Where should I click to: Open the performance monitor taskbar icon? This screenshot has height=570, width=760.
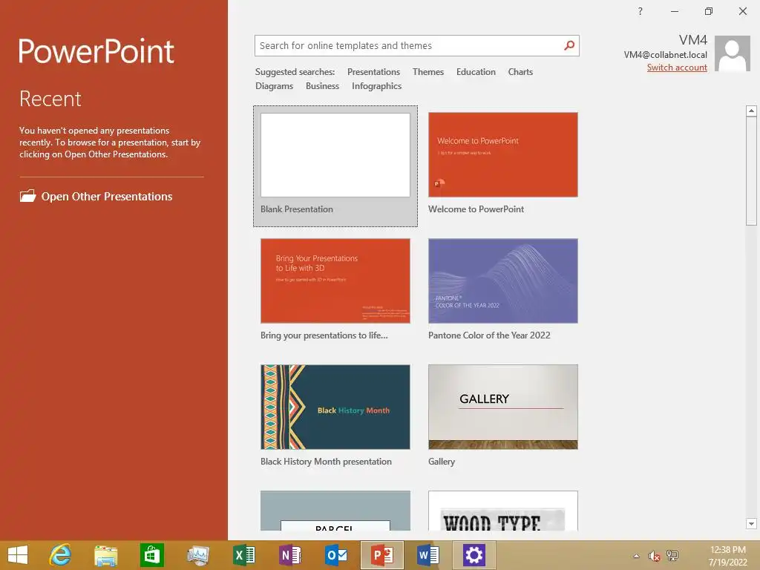[197, 555]
